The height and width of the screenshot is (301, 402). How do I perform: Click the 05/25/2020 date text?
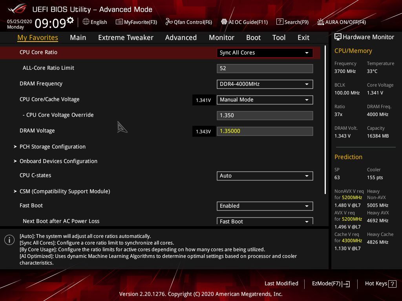click(x=20, y=22)
